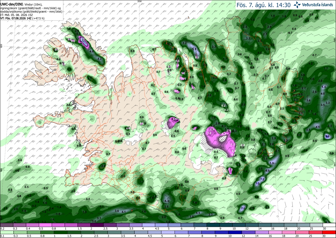Click lower-row bright red swatch after 30
This screenshot has width=336, height=238.
click(329, 232)
